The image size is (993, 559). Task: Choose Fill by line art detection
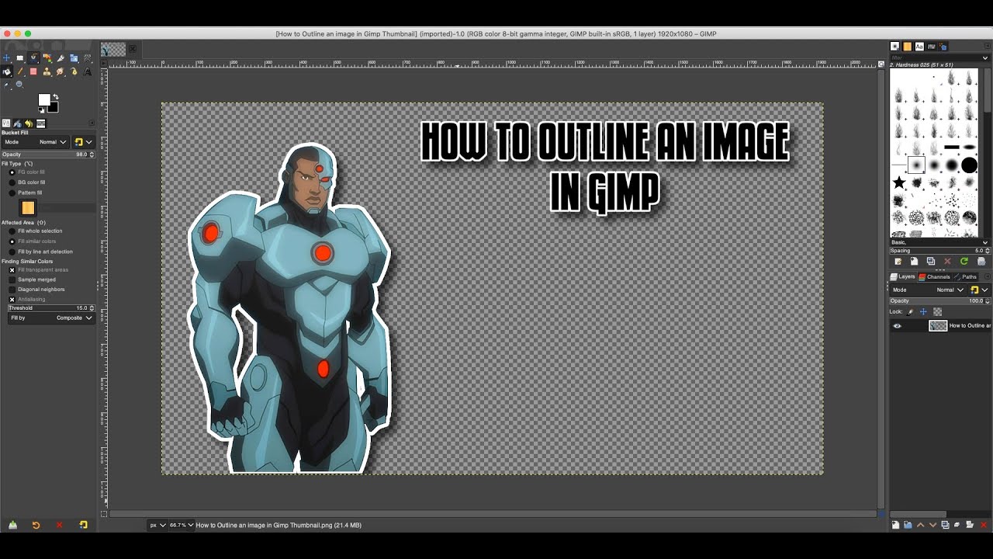click(x=12, y=252)
